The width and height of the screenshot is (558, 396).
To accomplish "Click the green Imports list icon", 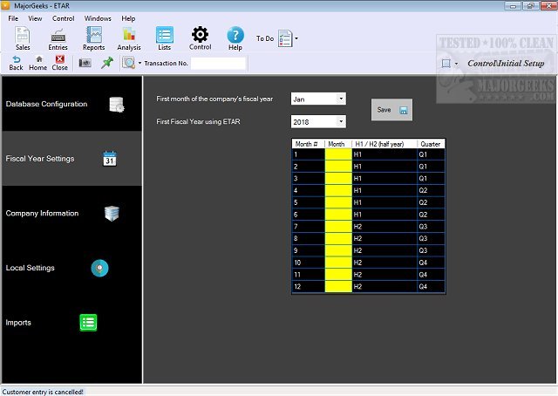I will (88, 323).
